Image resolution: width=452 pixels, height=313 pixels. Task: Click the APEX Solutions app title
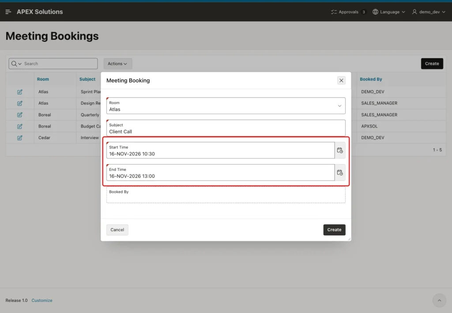click(40, 12)
